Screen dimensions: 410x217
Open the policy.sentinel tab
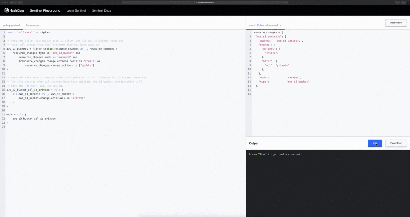point(11,25)
